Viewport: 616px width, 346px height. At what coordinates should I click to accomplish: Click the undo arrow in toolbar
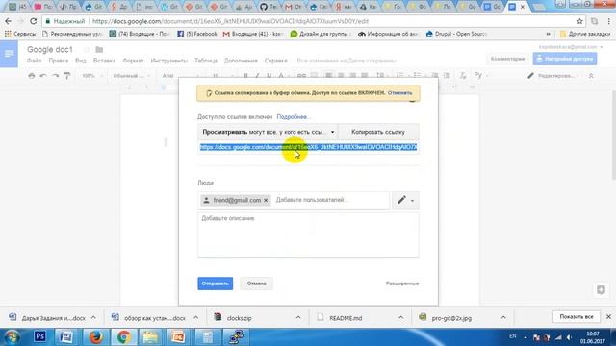coord(43,75)
